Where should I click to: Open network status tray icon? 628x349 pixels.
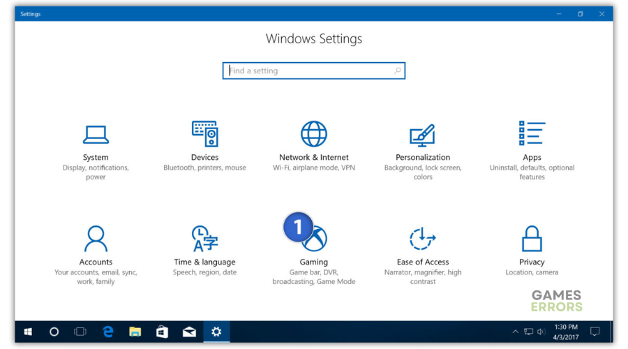point(529,332)
